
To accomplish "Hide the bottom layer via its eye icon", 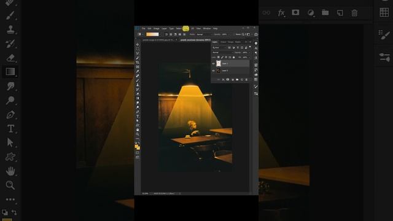I will point(213,71).
